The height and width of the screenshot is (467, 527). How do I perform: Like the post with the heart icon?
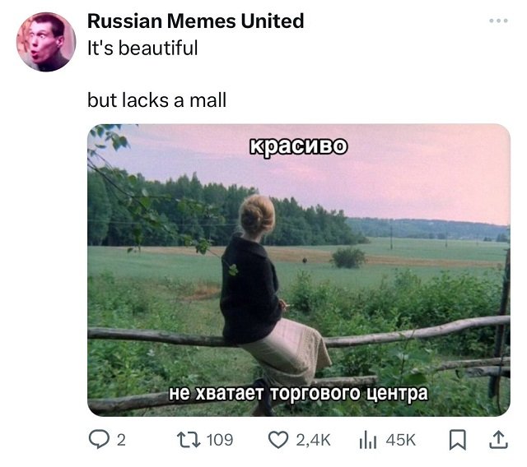click(x=278, y=440)
